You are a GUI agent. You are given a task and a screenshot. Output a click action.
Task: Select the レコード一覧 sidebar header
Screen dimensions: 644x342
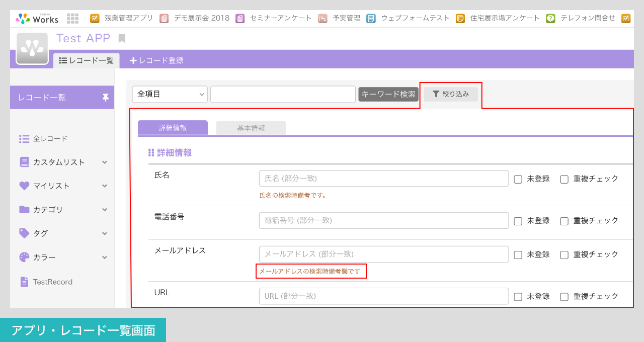pos(62,98)
